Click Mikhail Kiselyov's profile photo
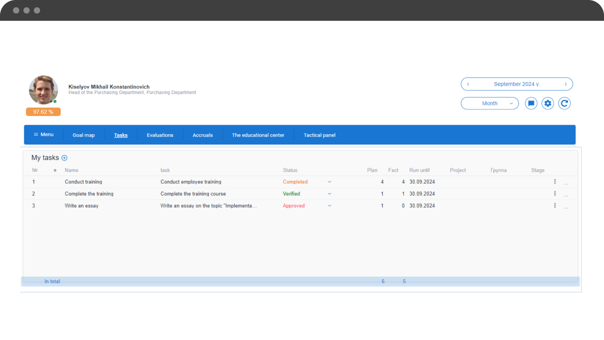The height and width of the screenshot is (340, 604). (x=44, y=90)
